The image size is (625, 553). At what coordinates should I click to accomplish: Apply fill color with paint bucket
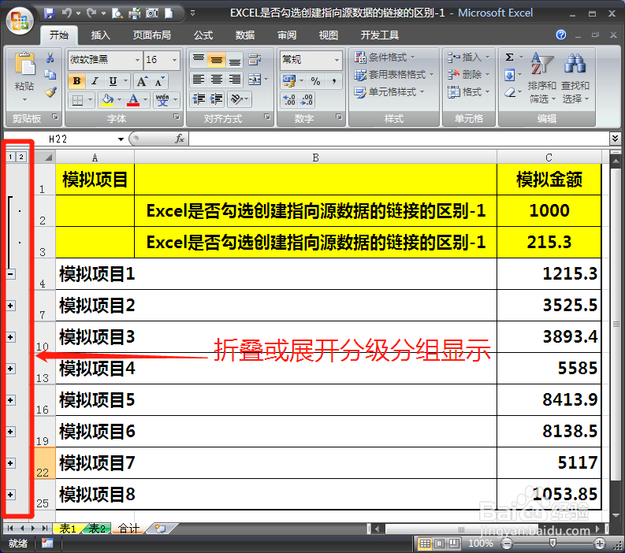coord(107,99)
